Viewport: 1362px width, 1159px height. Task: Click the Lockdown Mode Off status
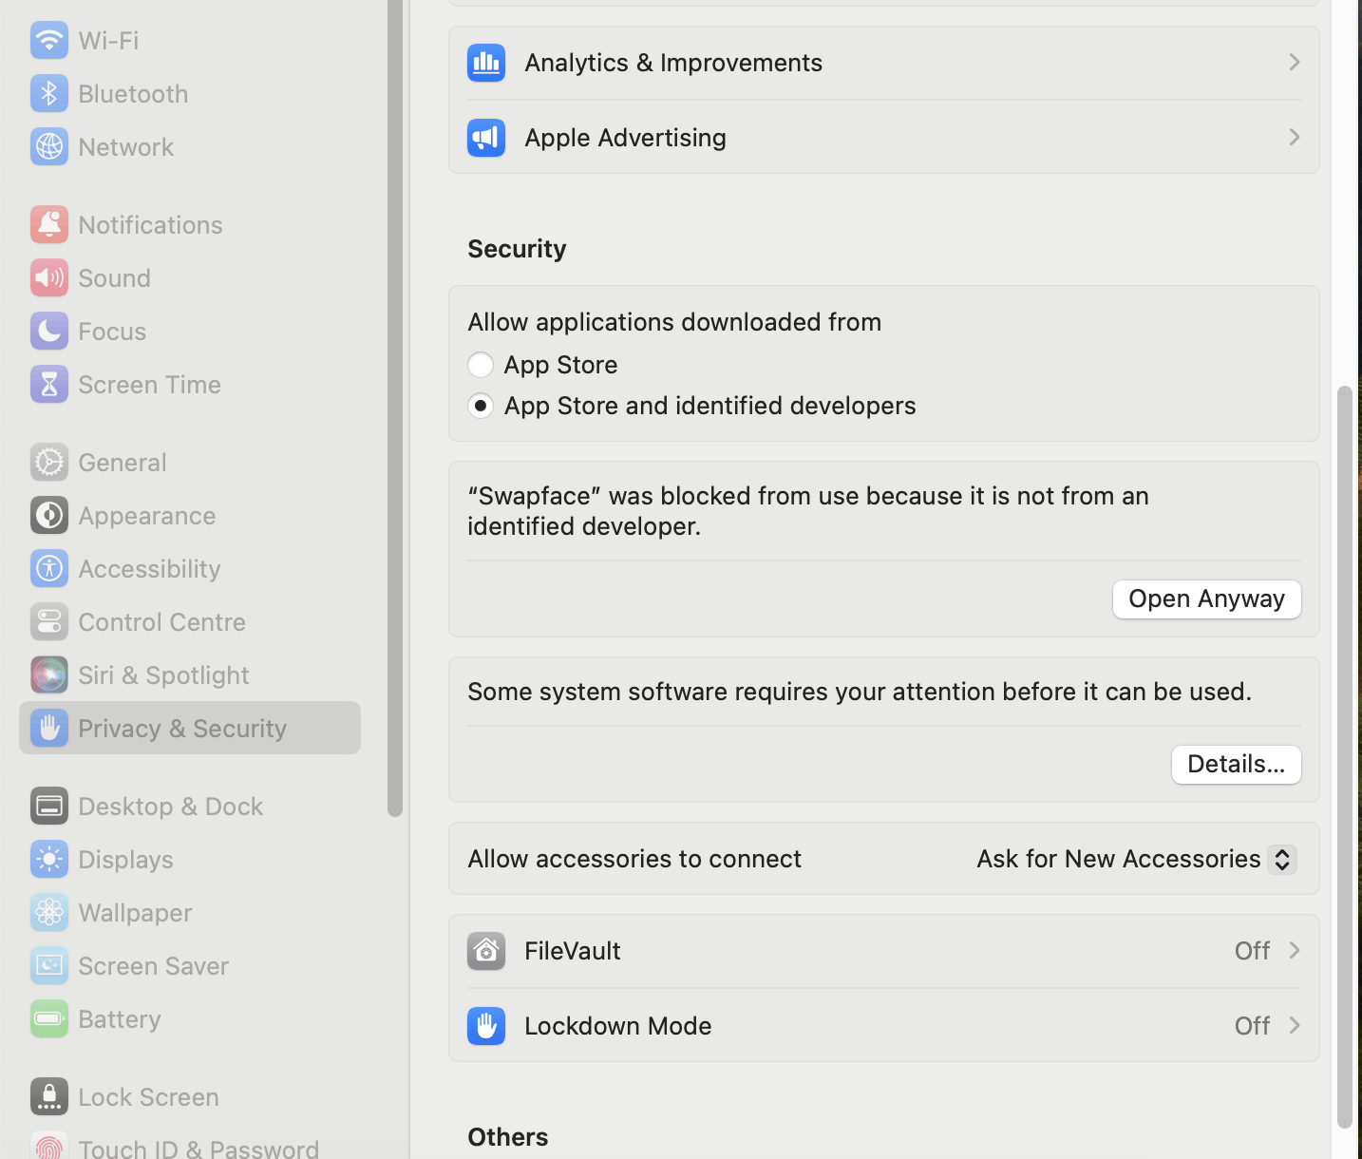(x=1252, y=1026)
